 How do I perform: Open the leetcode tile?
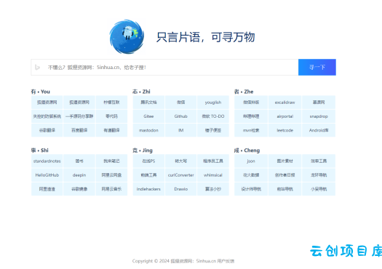[284, 130]
